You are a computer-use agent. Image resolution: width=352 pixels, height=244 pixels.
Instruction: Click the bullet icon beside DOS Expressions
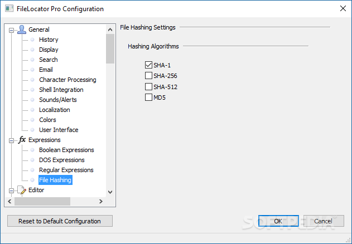(32, 160)
